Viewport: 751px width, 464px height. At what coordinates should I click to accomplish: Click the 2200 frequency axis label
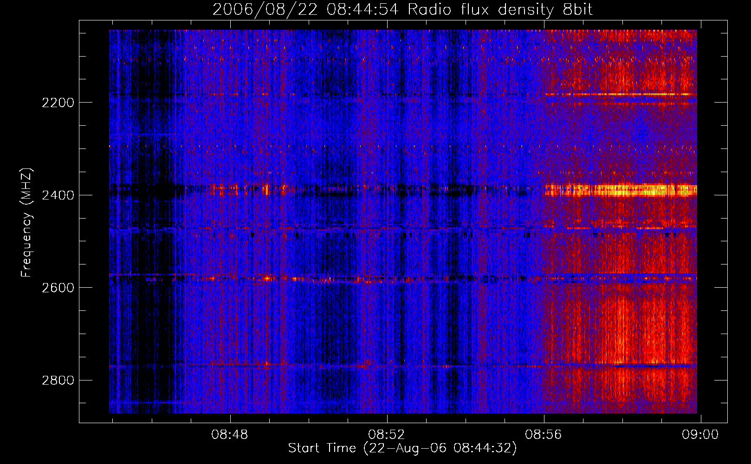click(x=58, y=103)
